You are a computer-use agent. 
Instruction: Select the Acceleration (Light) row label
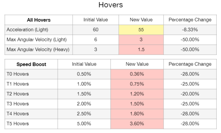(x=27, y=30)
